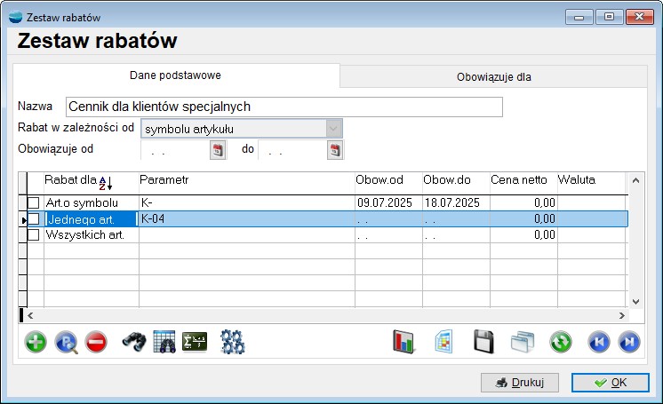Image resolution: width=663 pixels, height=404 pixels.
Task: Confirm with the OK button
Action: tap(611, 383)
